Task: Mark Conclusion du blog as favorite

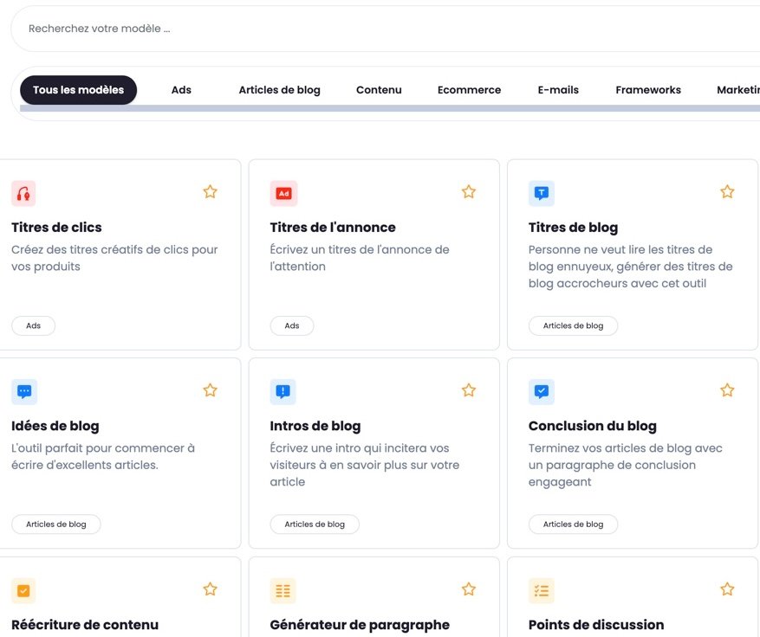Action: (x=727, y=390)
